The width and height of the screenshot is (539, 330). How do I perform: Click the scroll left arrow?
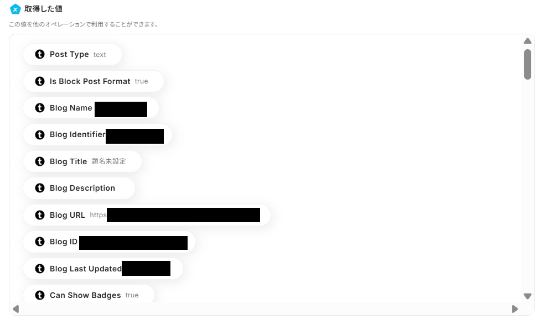(x=15, y=309)
